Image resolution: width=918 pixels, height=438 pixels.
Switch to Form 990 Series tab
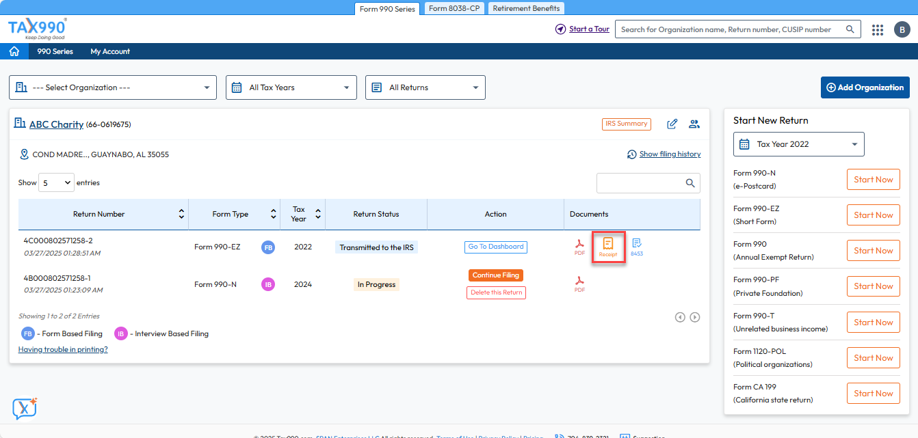387,9
